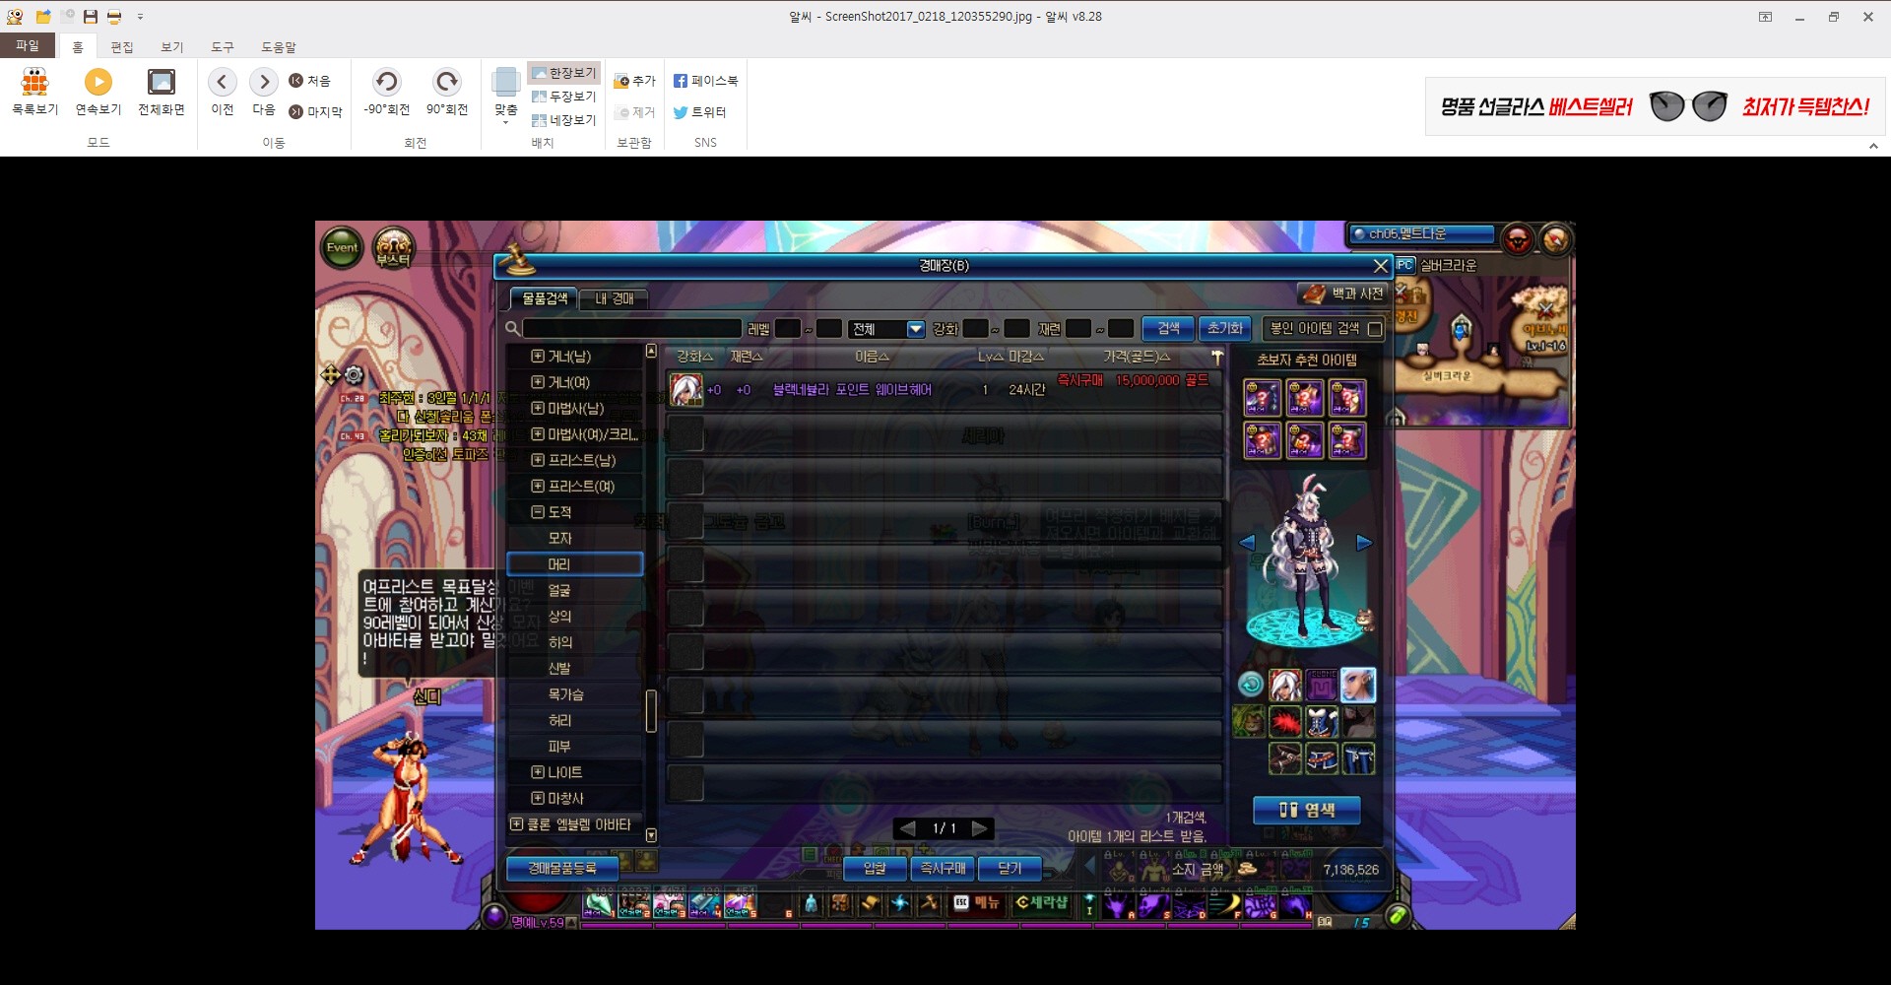
Task: Expand the 프리스트(여) category
Action: tap(537, 486)
